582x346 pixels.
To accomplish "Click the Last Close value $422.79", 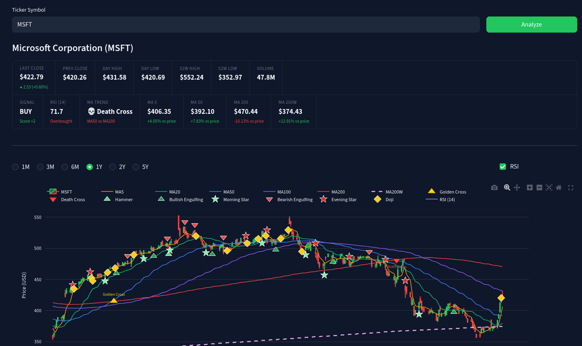I will [31, 77].
